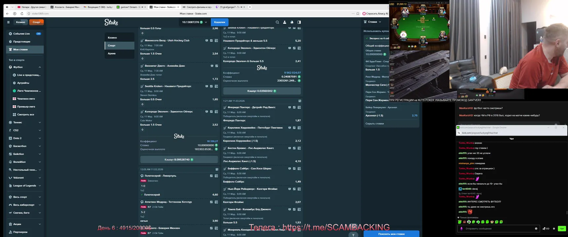
Task: Open the hamburger menu in Stake header
Action: (x=8, y=22)
